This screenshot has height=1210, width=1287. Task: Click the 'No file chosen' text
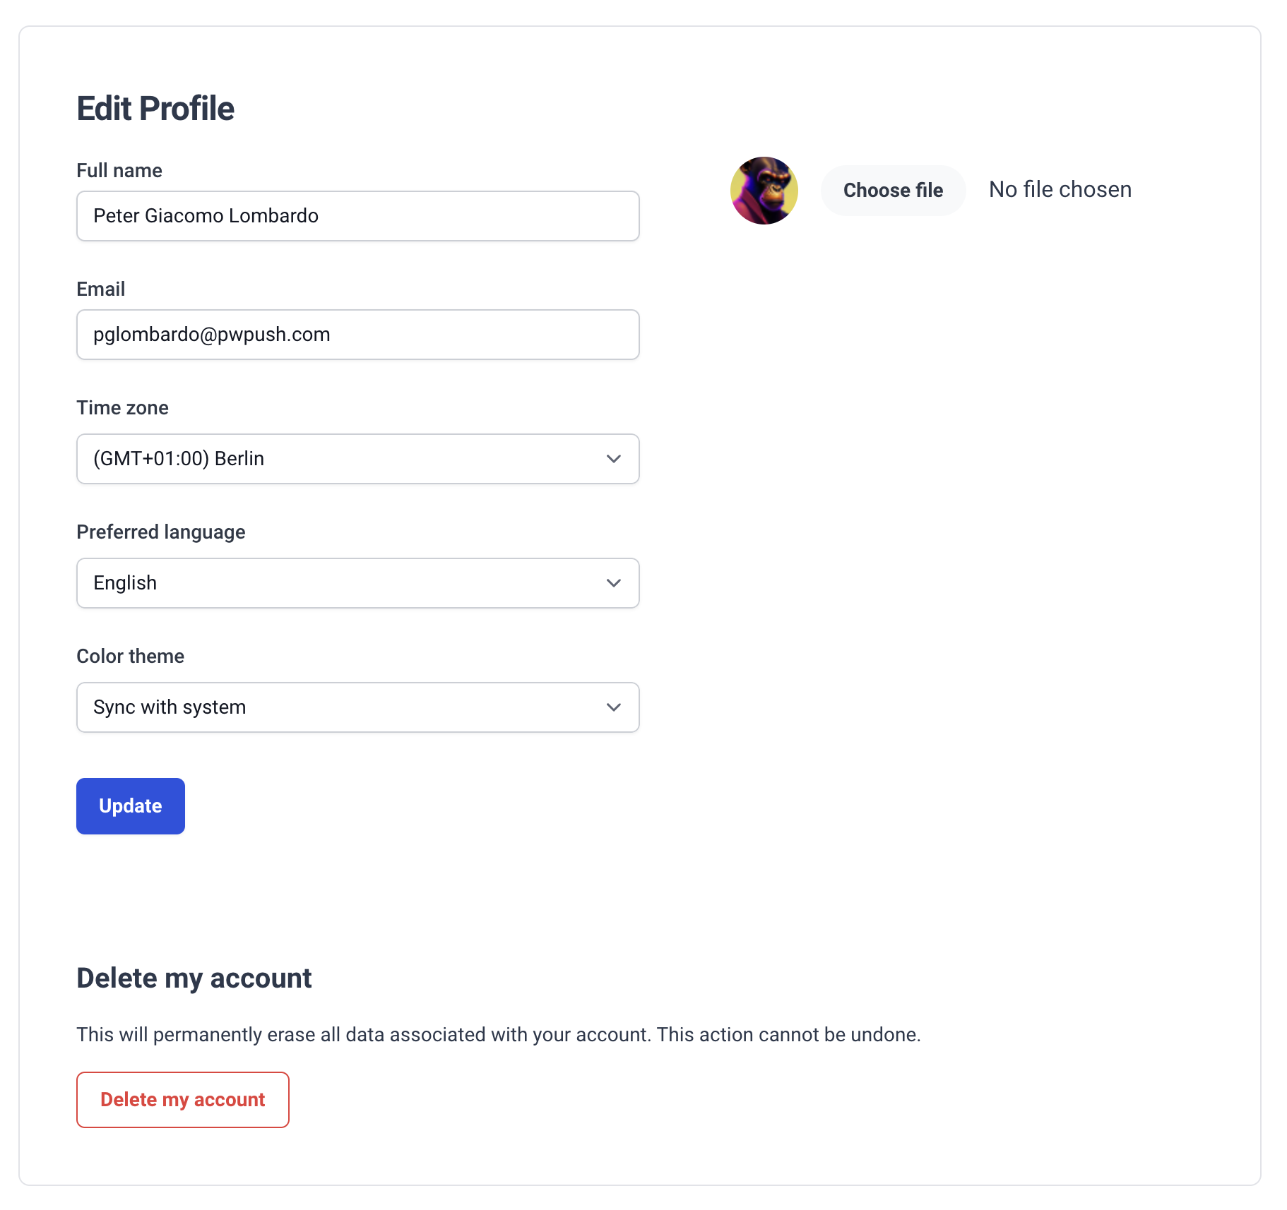[x=1060, y=190]
